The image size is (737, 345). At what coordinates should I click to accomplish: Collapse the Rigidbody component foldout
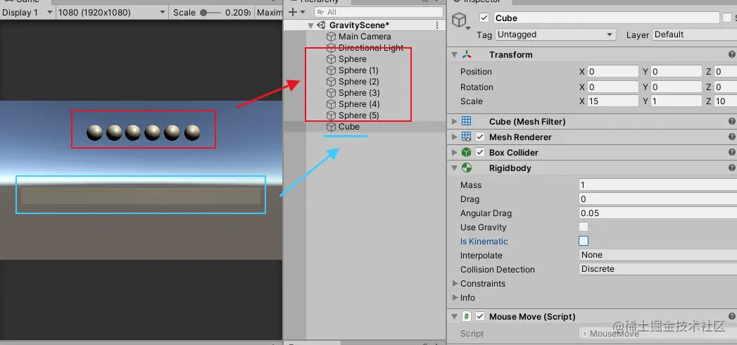click(455, 168)
